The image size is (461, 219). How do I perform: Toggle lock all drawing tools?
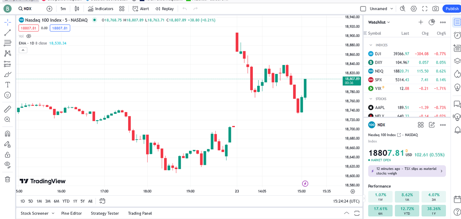pyautogui.click(x=8, y=154)
